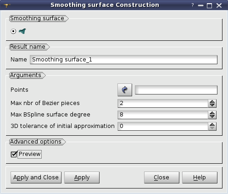Maximize the dialog window
The image size is (228, 194).
209,6
